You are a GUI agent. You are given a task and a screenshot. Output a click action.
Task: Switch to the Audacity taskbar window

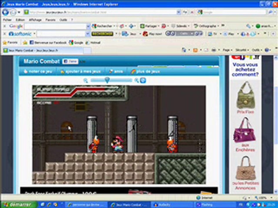[x=171, y=205]
